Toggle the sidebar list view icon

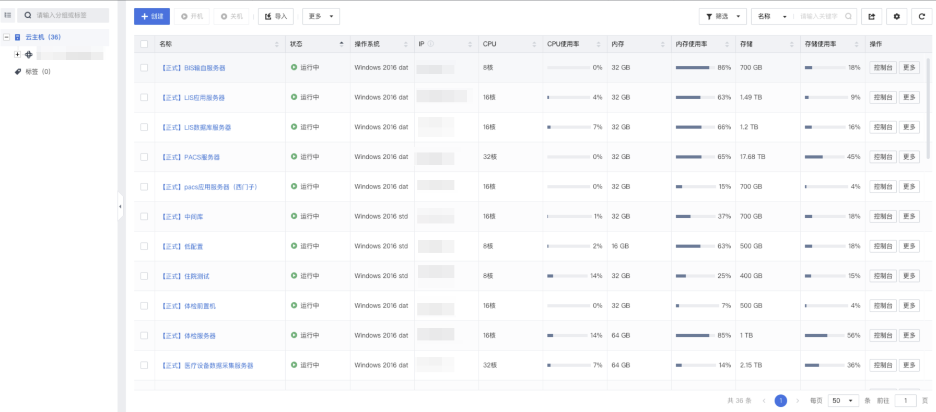(x=8, y=15)
